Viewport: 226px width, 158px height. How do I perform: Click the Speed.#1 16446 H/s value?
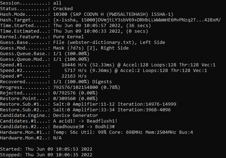[74, 65]
